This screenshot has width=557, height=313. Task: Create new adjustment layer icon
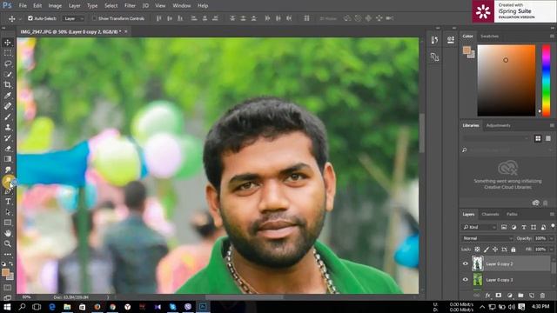(510, 296)
